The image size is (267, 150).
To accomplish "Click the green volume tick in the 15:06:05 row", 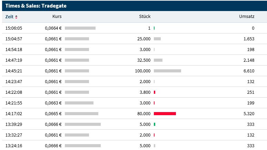I will click(x=154, y=28).
